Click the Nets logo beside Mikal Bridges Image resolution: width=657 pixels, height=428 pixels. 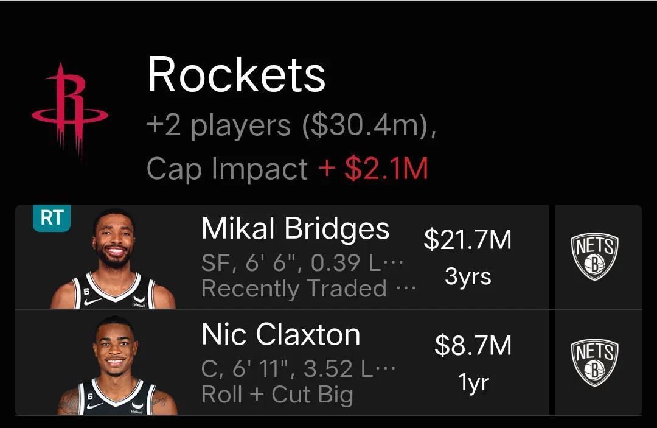tap(594, 258)
